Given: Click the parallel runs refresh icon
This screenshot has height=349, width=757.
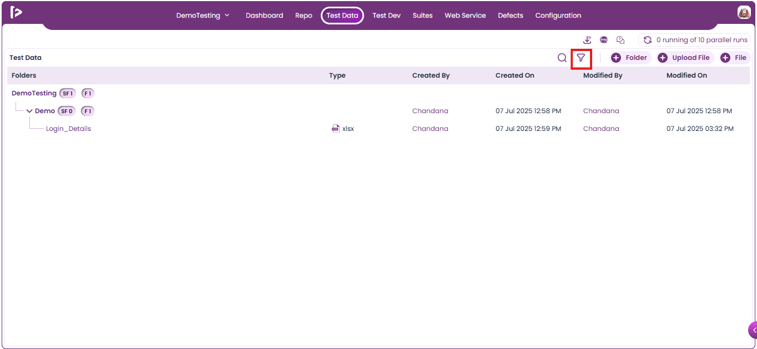Looking at the screenshot, I should point(647,40).
